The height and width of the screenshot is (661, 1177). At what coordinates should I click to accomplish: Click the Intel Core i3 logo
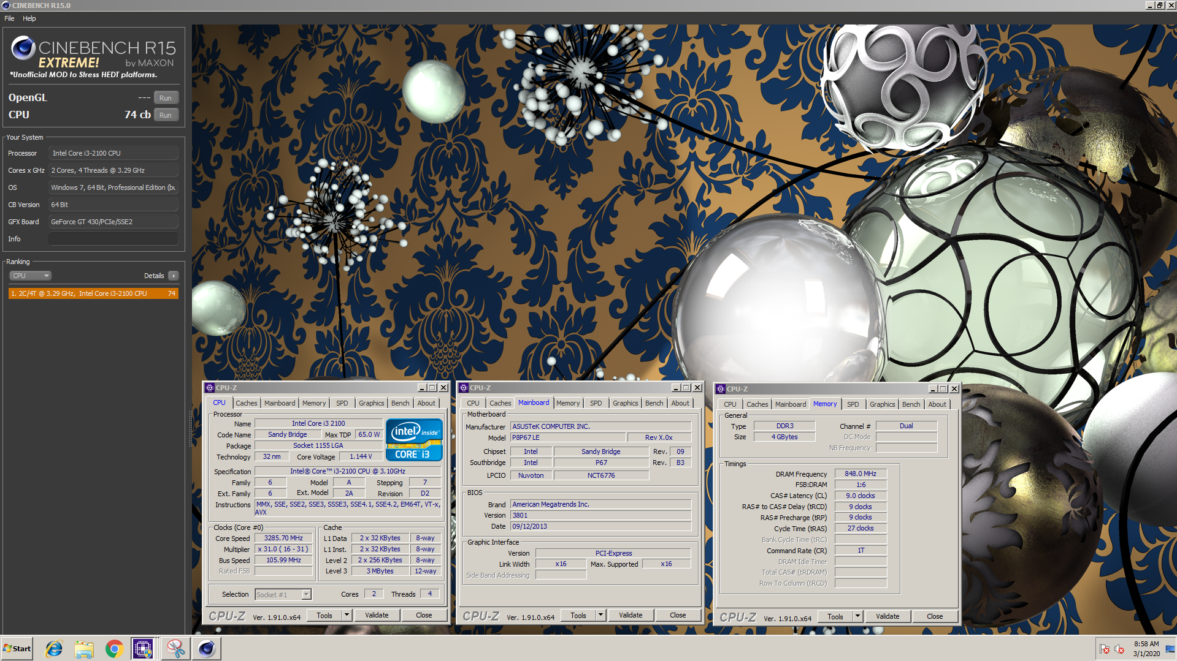(x=415, y=439)
